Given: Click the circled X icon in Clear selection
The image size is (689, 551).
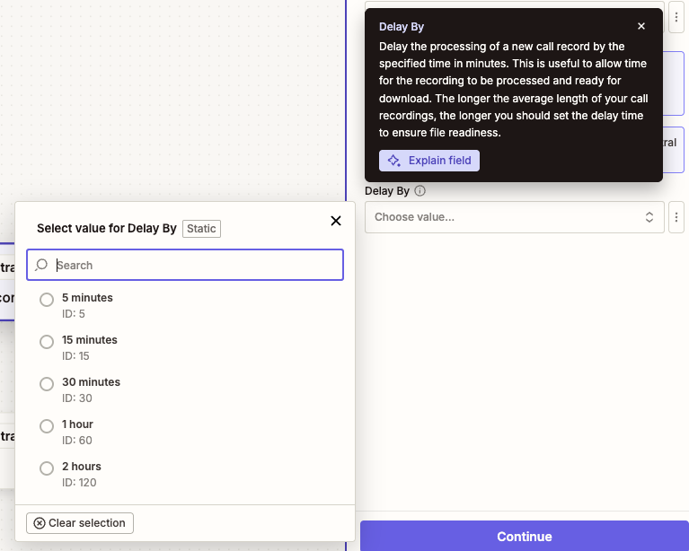Looking at the screenshot, I should click(40, 523).
